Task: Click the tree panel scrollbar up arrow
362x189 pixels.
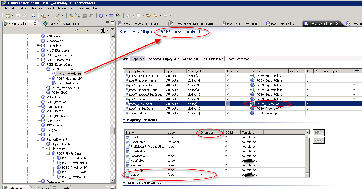Action: [113, 36]
